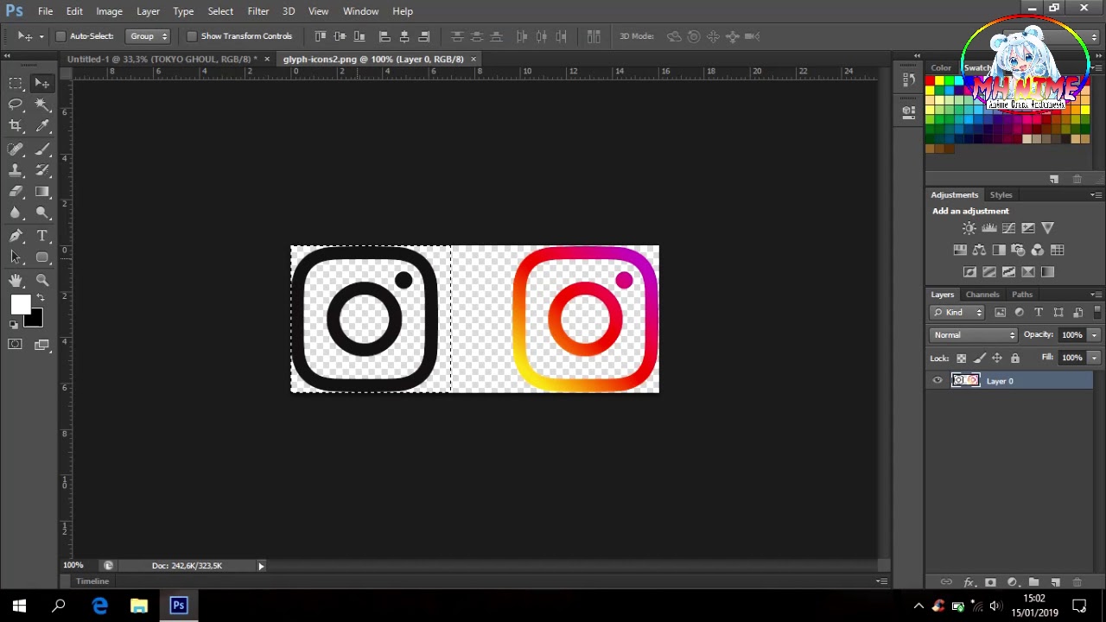Add a Brightness/Contrast adjustment
The height and width of the screenshot is (622, 1106).
(969, 228)
